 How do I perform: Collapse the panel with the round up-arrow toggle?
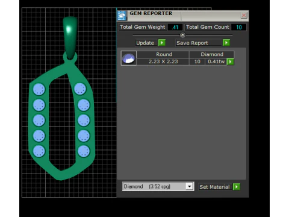182,35
